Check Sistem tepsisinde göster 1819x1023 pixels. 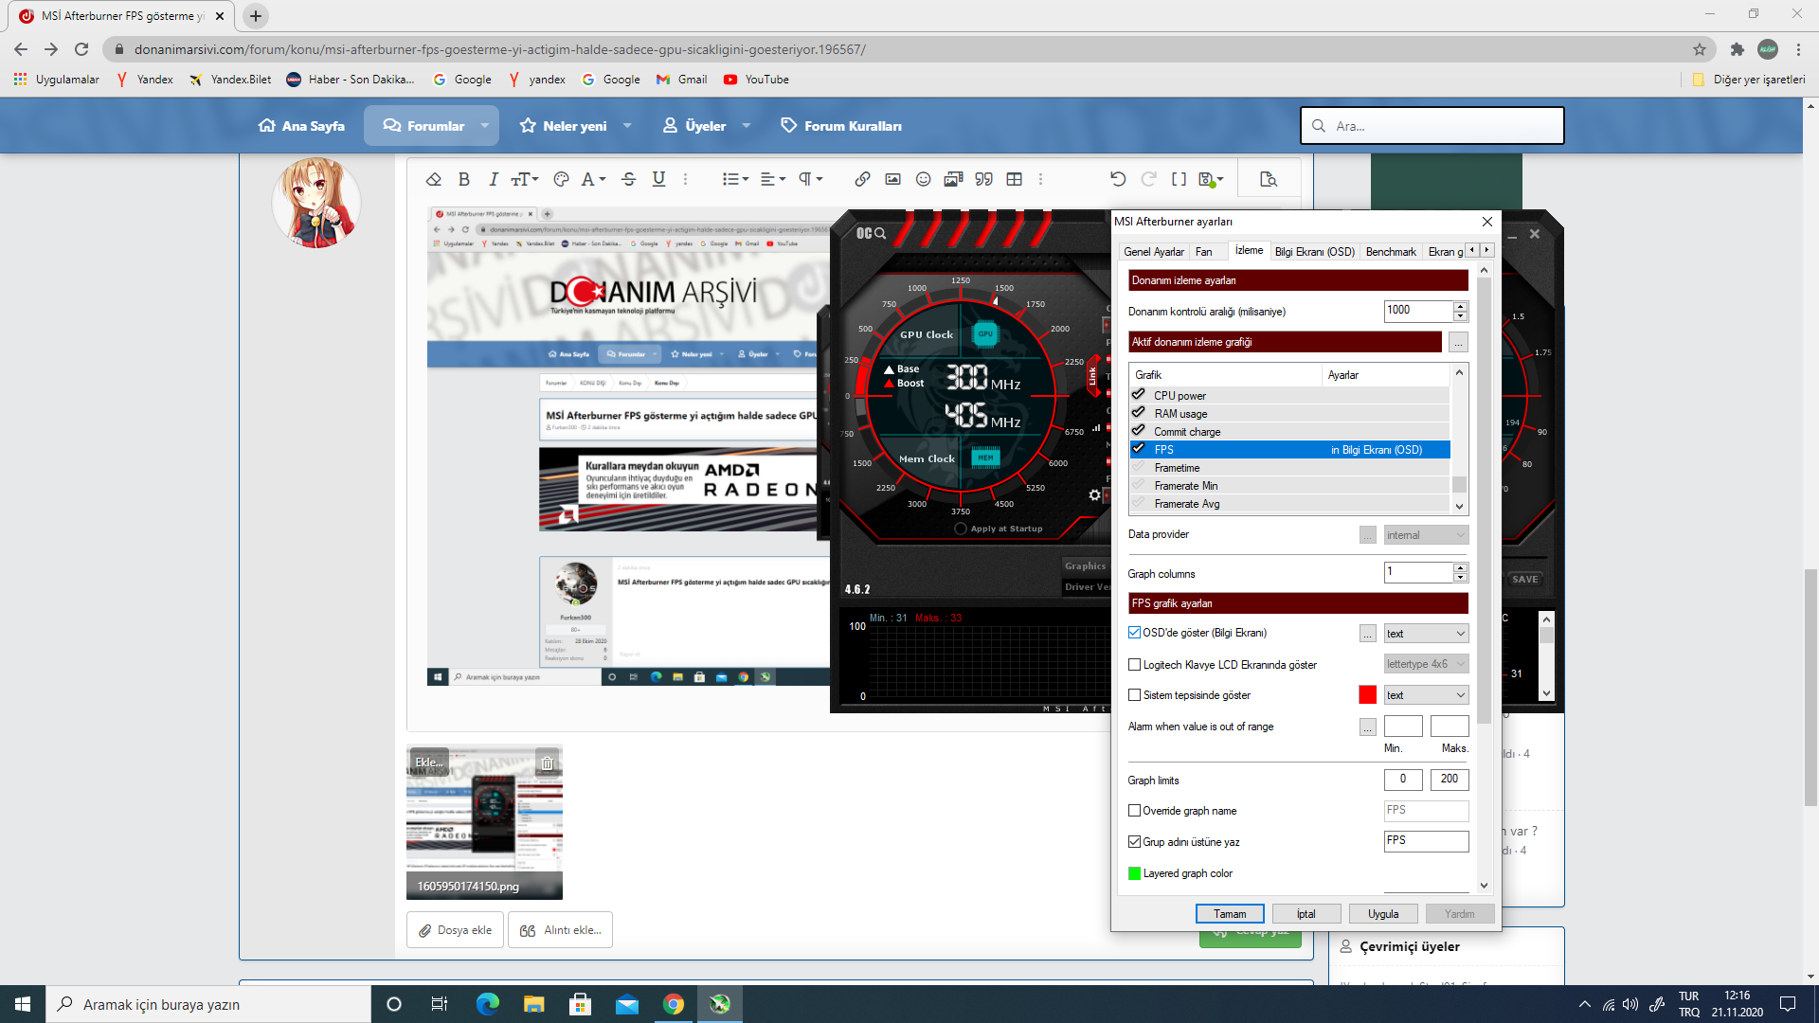1134,695
